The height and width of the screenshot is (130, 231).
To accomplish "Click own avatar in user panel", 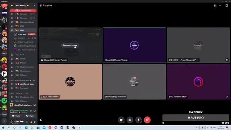I will 12,122.
